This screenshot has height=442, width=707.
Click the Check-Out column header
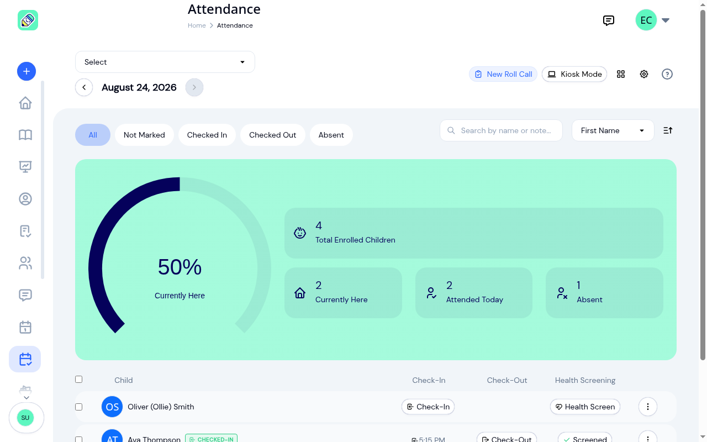point(507,380)
